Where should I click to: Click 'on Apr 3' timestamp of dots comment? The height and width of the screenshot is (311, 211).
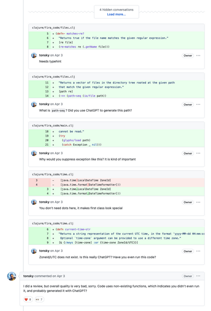pyautogui.click(x=57, y=202)
